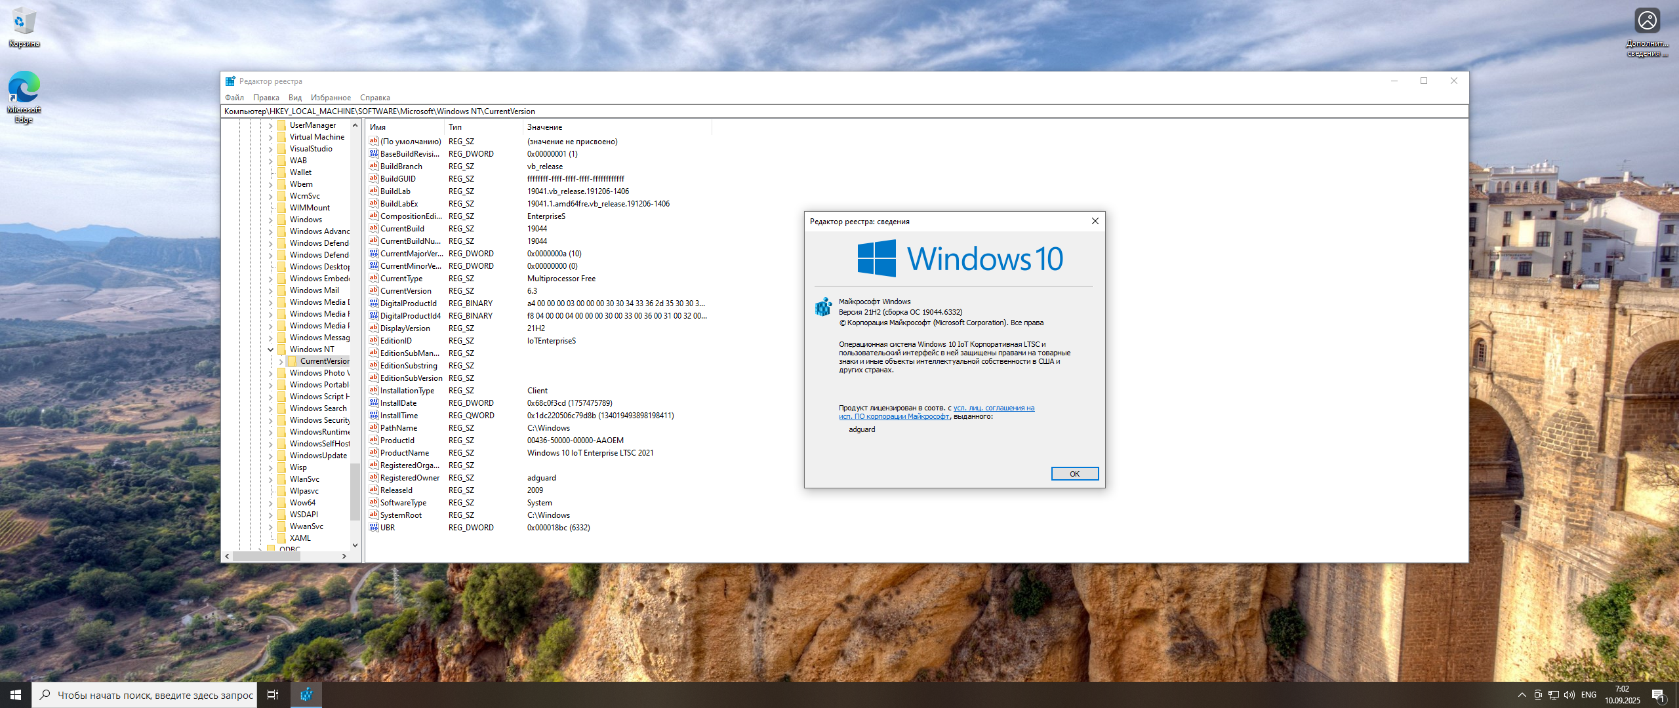Click the network tray icon
1679x708 pixels.
pyautogui.click(x=1554, y=695)
